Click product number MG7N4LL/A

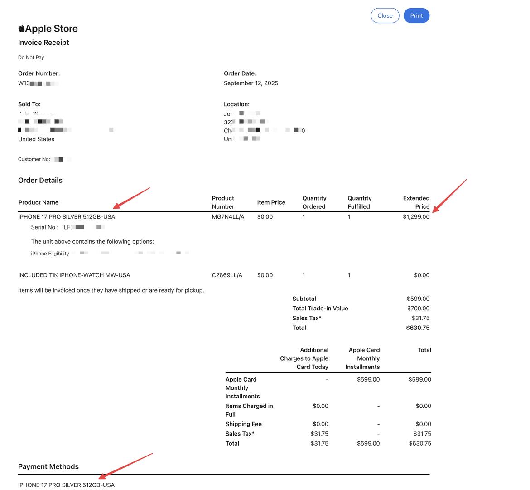tap(228, 217)
